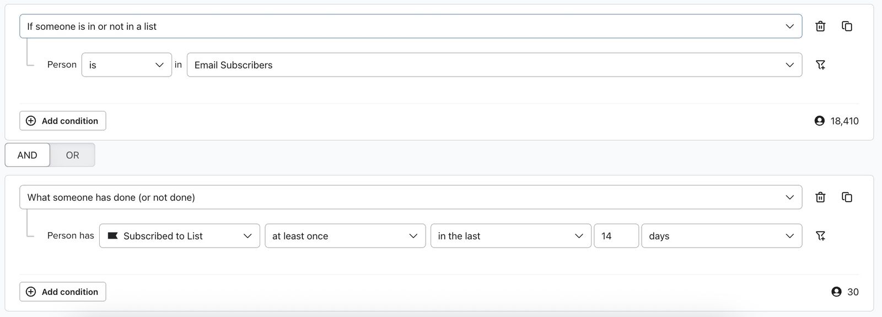The image size is (882, 317).
Task: Open the 'in the last' timeframe dropdown
Action: click(511, 236)
